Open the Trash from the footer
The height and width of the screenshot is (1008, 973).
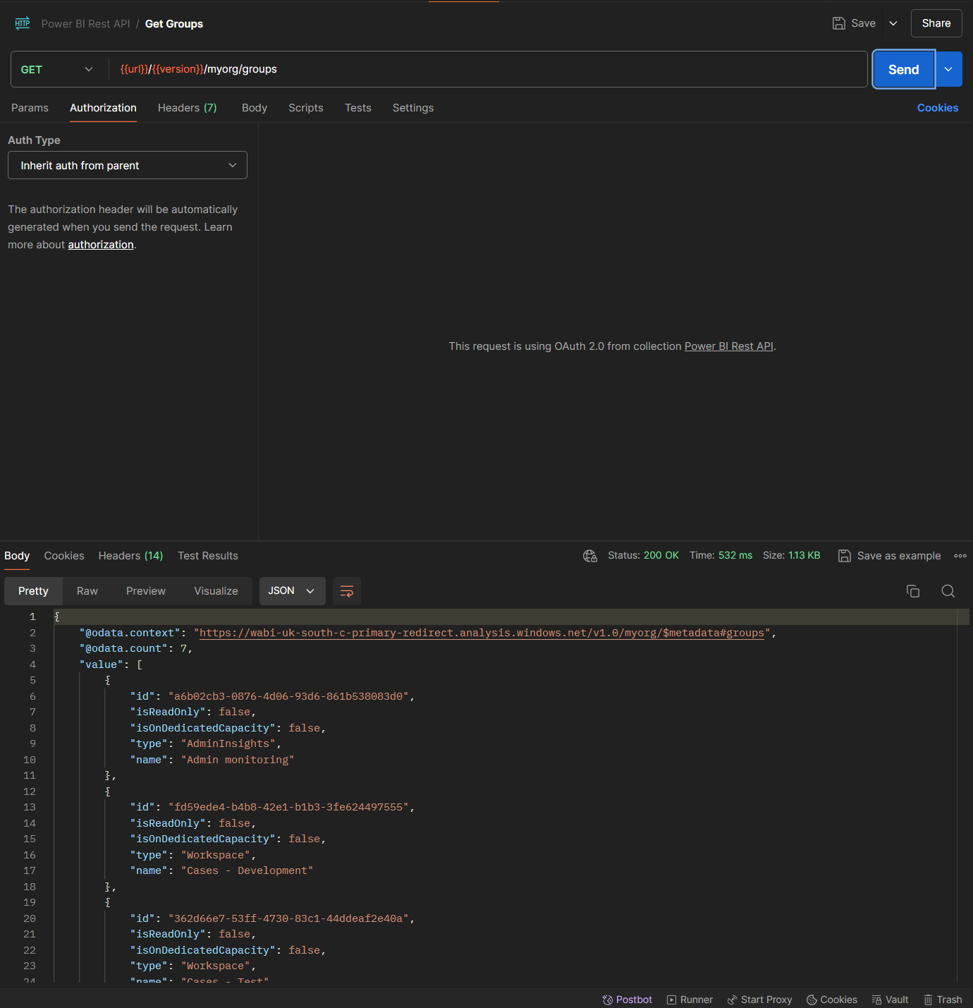pyautogui.click(x=943, y=1000)
